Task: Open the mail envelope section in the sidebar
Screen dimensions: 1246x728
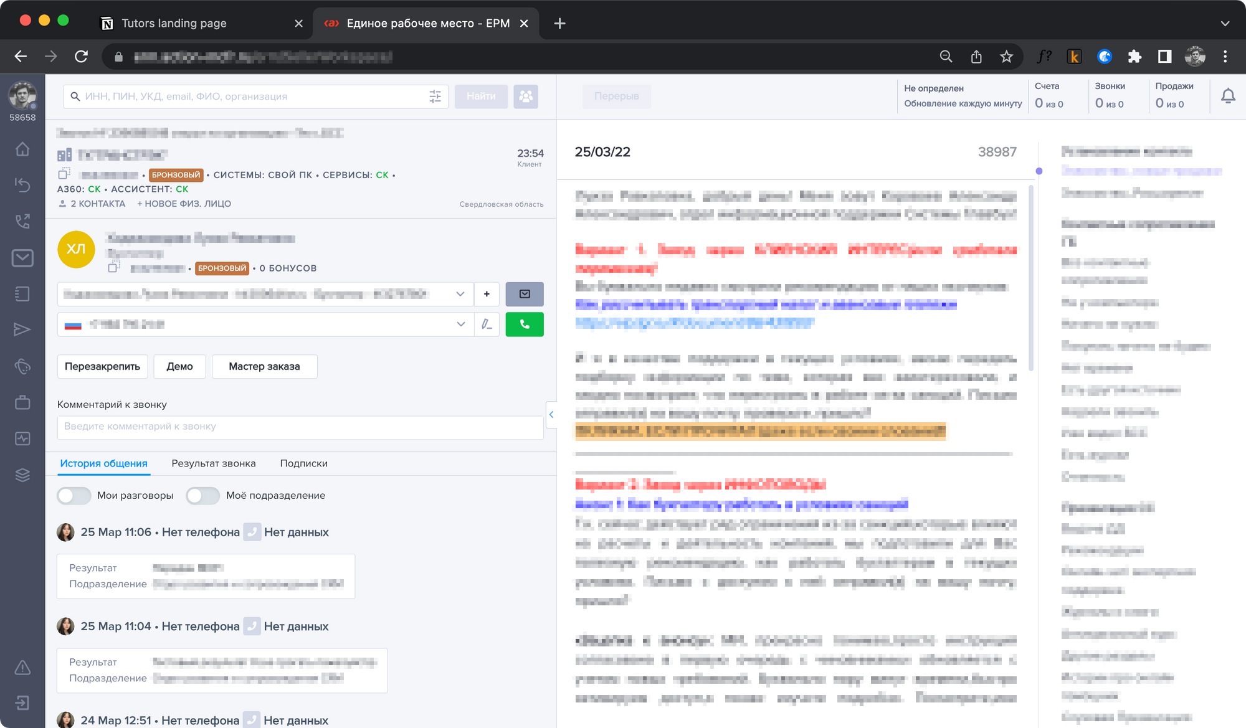Action: [x=22, y=258]
